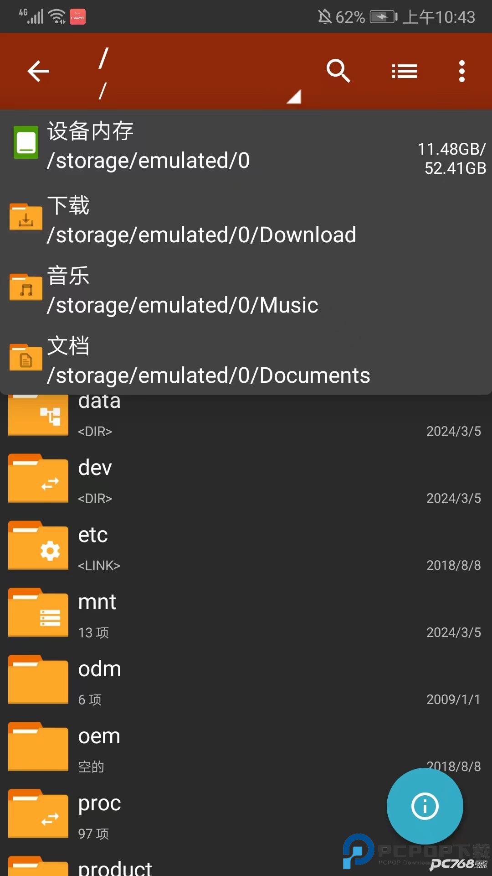The image size is (492, 876).
Task: Select /storage/emulated/0/Download from the list
Action: tap(201, 235)
